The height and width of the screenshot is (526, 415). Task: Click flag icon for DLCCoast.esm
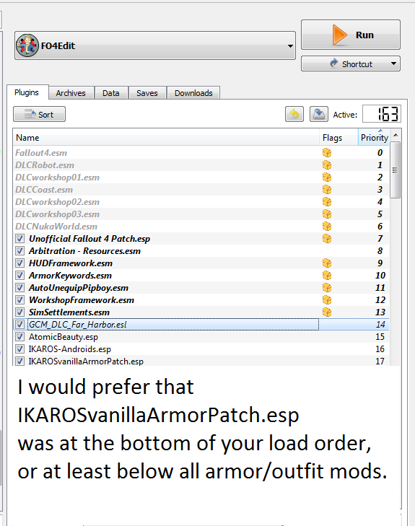pyautogui.click(x=327, y=190)
